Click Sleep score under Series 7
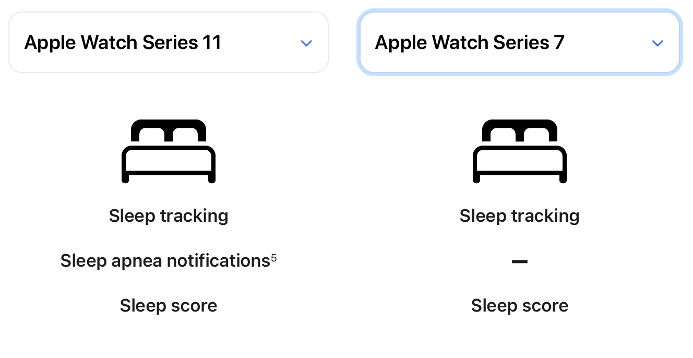693x358 pixels. click(x=519, y=305)
